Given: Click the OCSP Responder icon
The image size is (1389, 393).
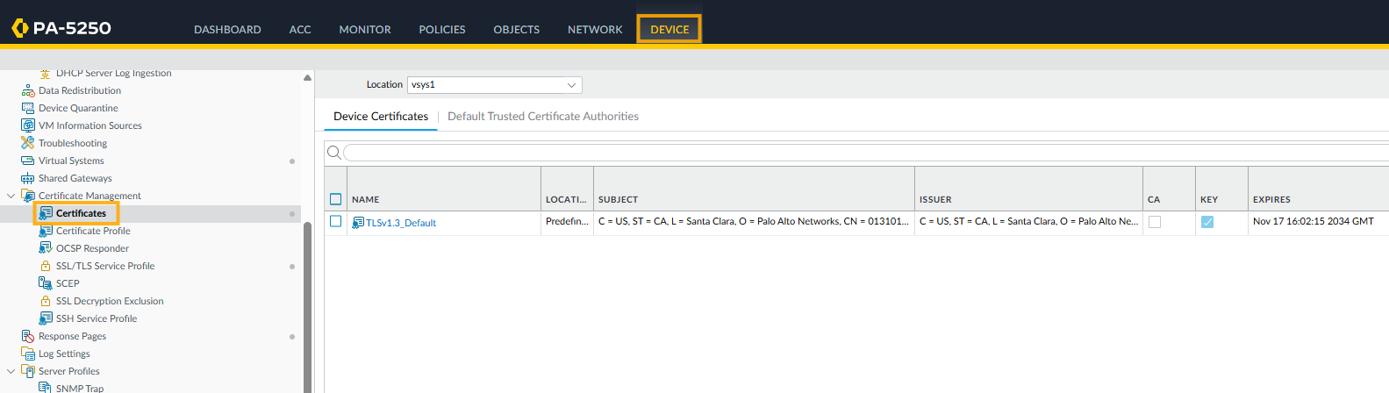Looking at the screenshot, I should 46,248.
